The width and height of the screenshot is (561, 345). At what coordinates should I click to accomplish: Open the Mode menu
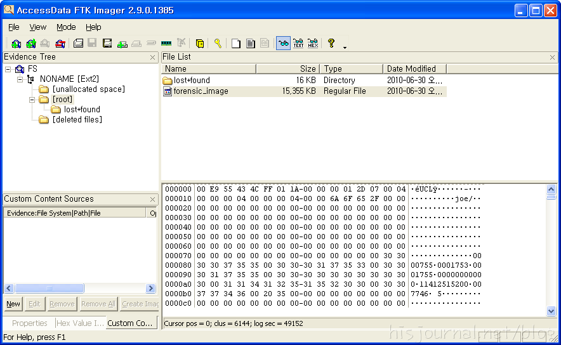[66, 27]
